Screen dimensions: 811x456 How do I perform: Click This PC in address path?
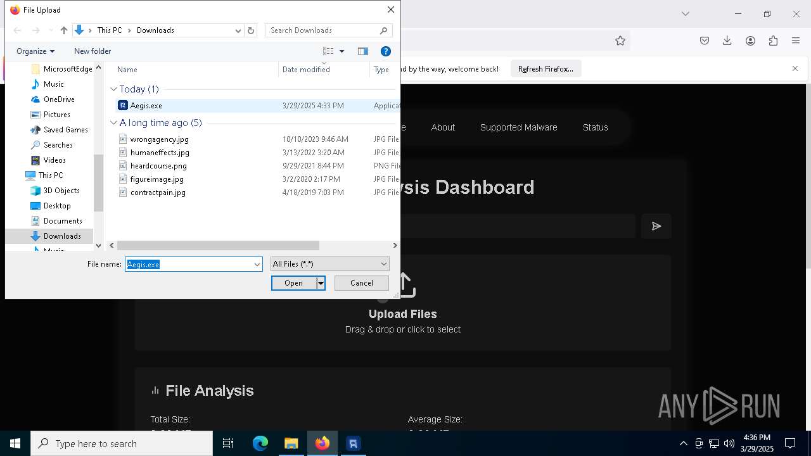pos(110,30)
